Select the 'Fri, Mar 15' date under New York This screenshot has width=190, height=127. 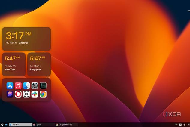pyautogui.click(x=10, y=66)
